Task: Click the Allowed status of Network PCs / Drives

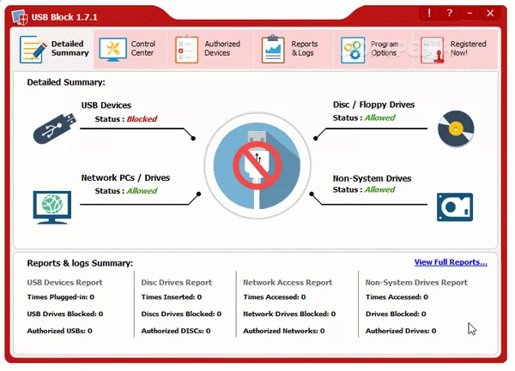Action: point(142,191)
